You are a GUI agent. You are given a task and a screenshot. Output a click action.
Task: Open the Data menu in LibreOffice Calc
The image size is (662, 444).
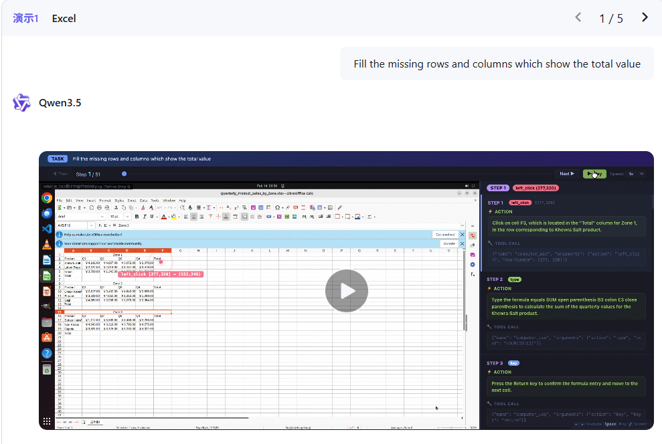pos(143,201)
